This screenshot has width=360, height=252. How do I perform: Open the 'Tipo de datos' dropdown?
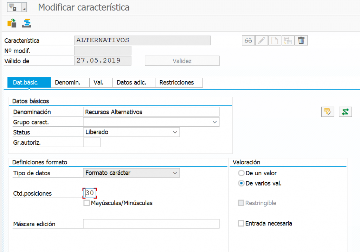[175, 173]
